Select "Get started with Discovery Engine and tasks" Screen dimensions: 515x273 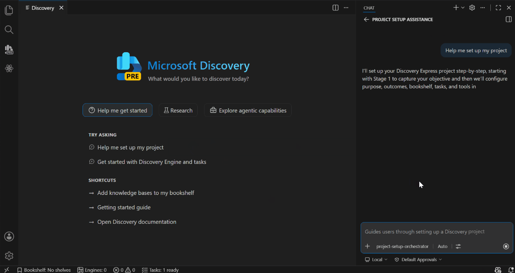coord(148,162)
